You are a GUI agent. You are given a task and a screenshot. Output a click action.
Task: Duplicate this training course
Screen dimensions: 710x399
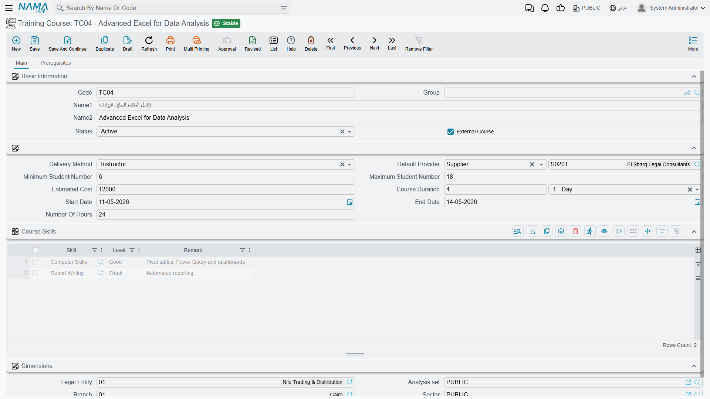(105, 43)
